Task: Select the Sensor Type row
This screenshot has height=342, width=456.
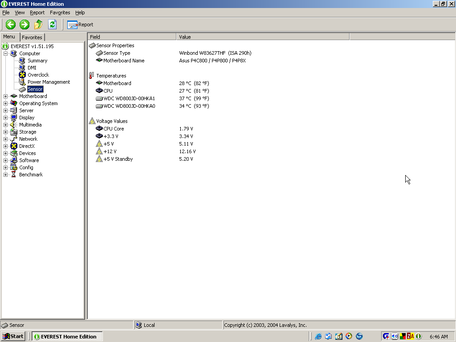Action: click(x=173, y=53)
